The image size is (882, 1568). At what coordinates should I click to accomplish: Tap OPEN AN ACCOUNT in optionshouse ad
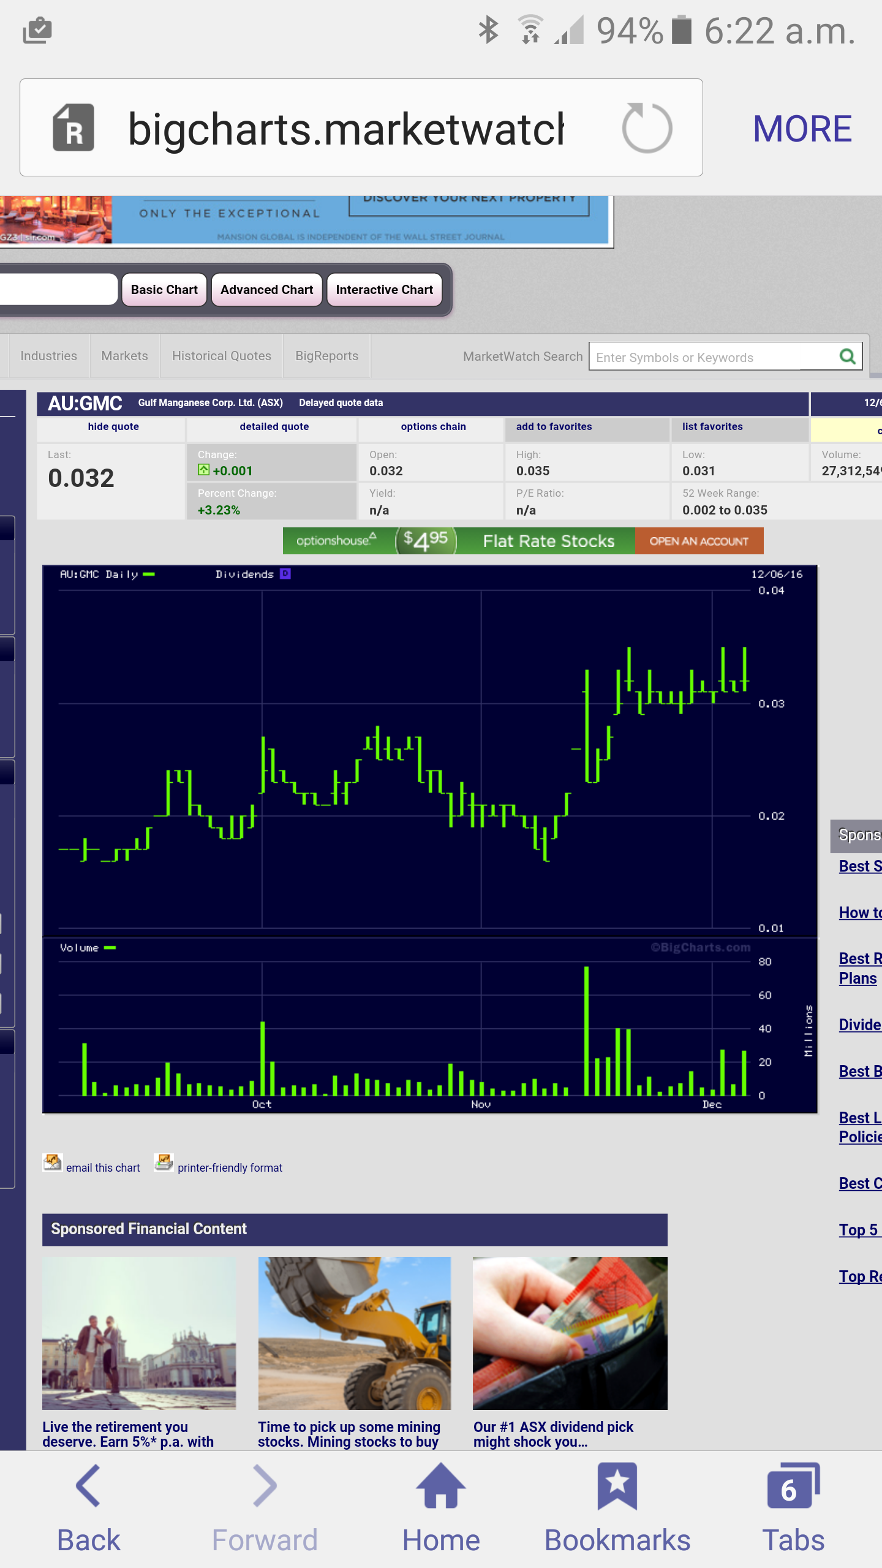click(699, 541)
